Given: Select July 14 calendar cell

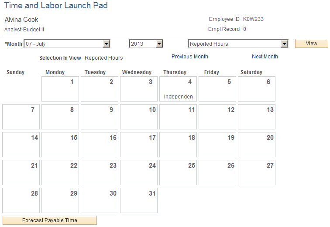Looking at the screenshot, I should (21, 145).
